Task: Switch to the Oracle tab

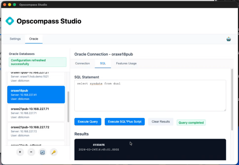Action: point(34,39)
